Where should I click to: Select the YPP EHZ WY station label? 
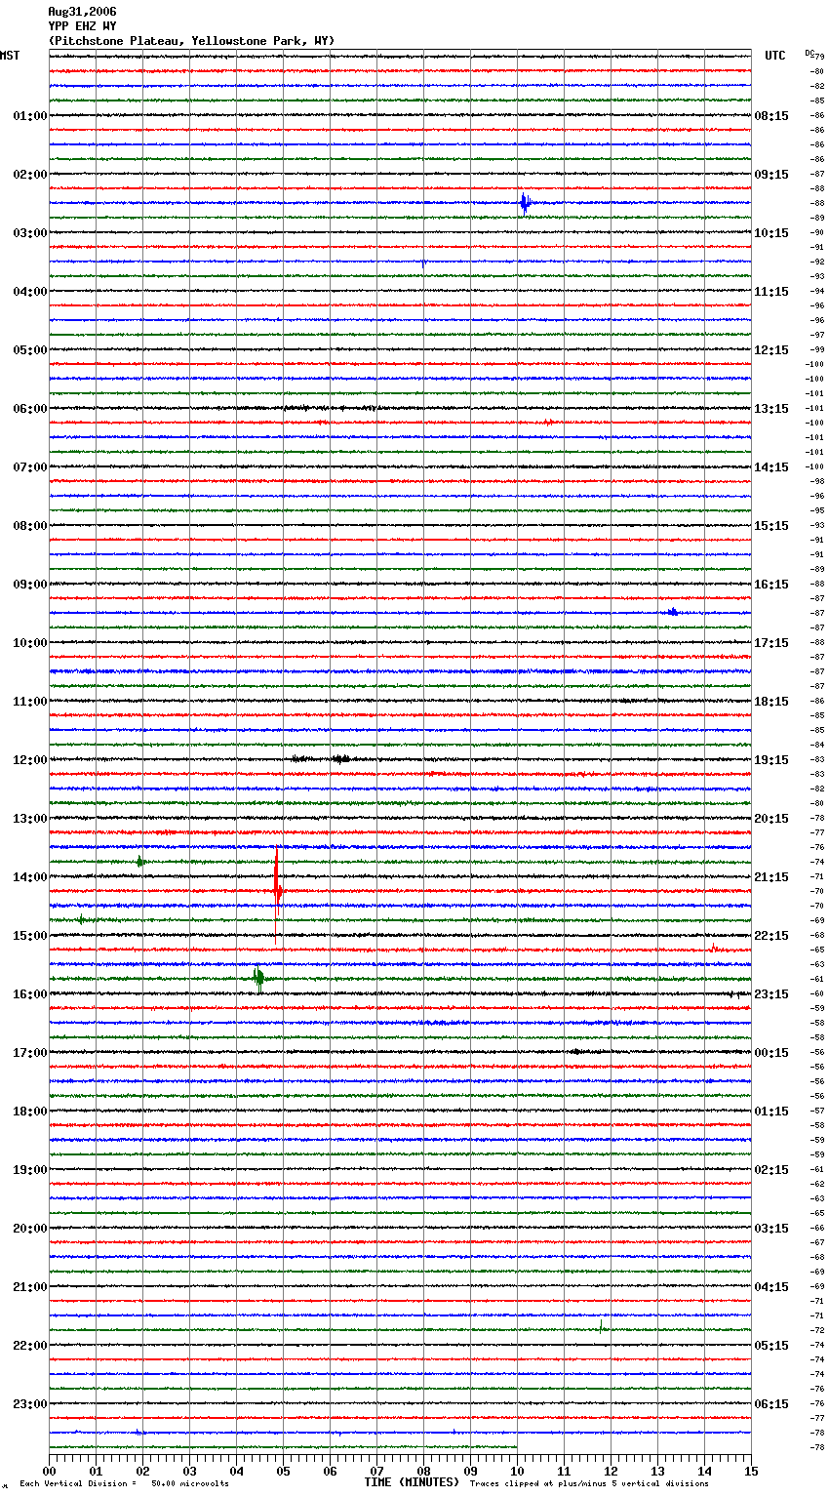(x=82, y=26)
